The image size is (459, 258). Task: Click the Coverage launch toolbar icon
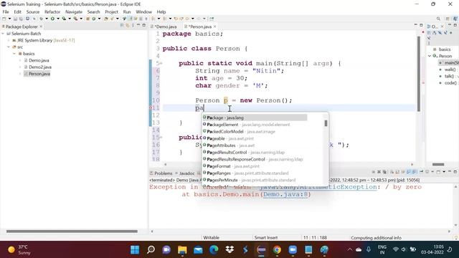[64, 19]
